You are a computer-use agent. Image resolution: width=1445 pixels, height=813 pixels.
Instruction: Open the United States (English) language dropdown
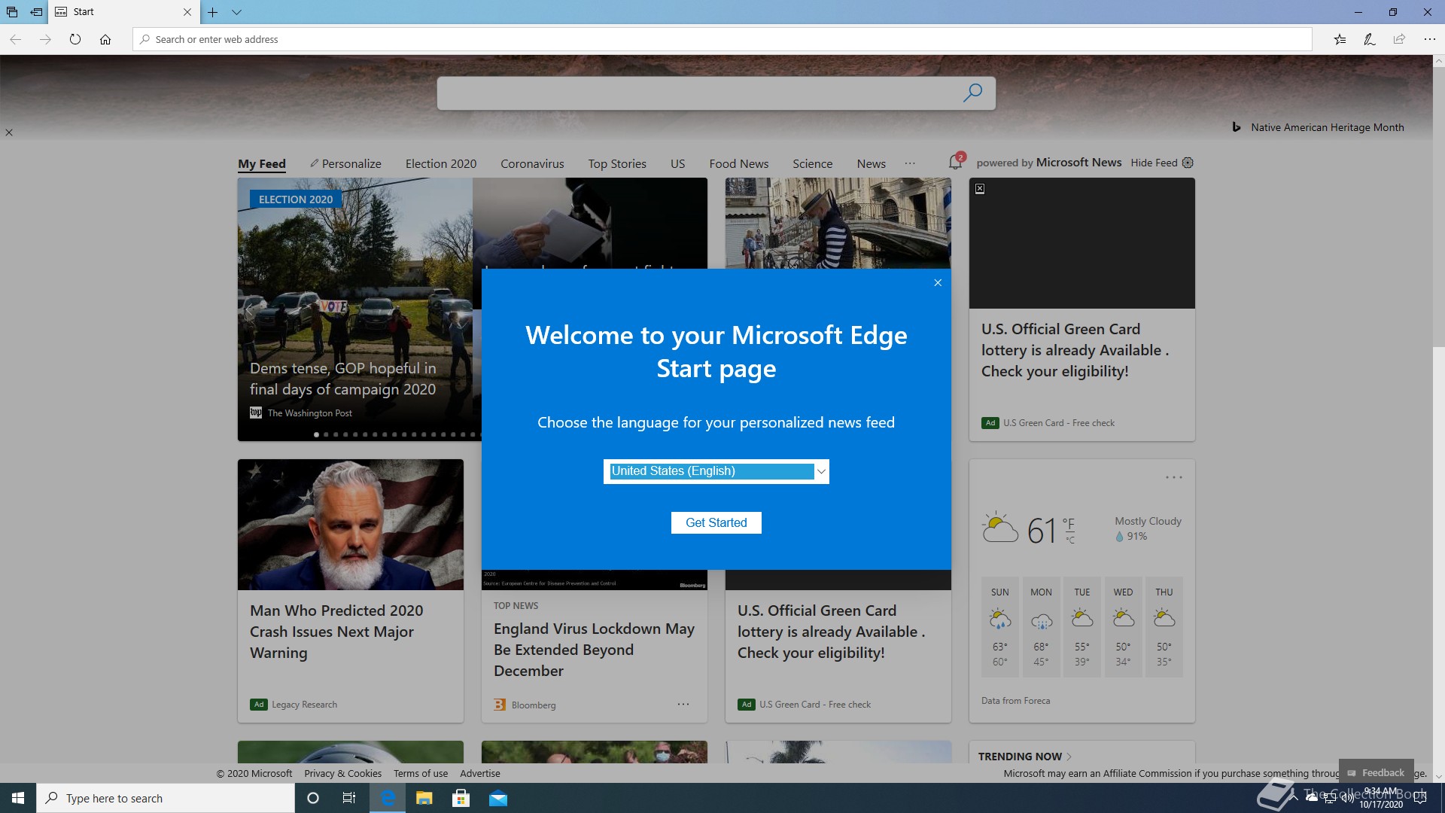coord(716,471)
